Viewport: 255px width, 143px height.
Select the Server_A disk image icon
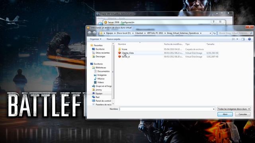(x=120, y=56)
